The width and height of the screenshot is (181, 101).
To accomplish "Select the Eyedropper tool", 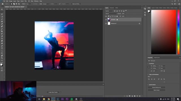I will point(2,24).
